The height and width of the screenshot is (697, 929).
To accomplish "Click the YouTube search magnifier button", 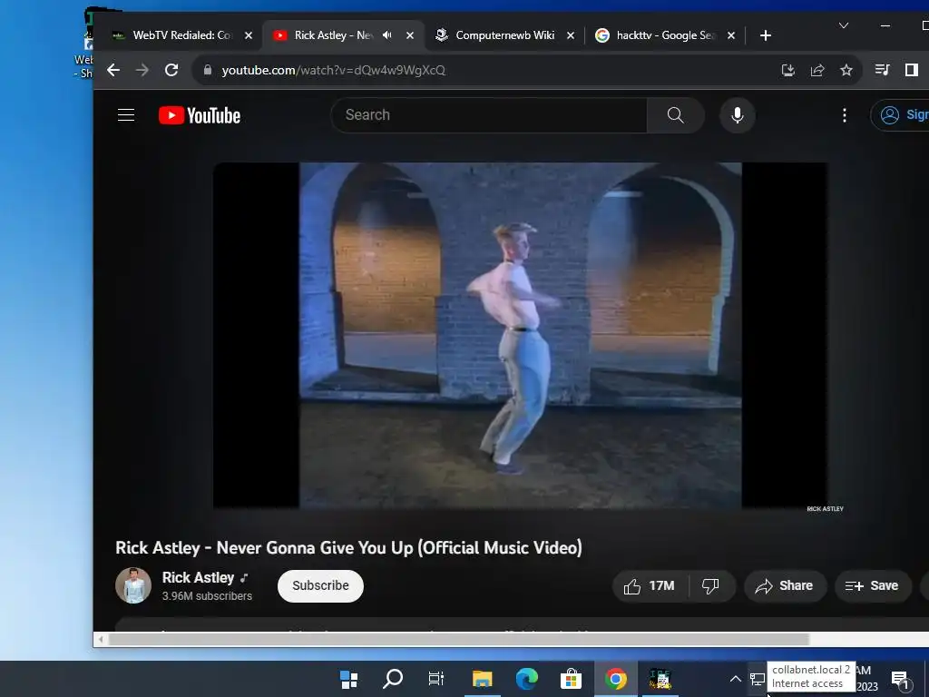I will click(x=675, y=115).
